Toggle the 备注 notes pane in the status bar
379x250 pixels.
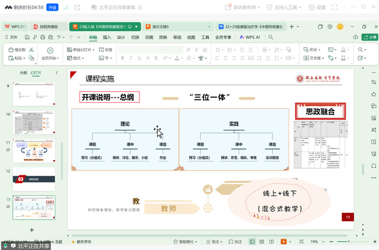(x=214, y=242)
